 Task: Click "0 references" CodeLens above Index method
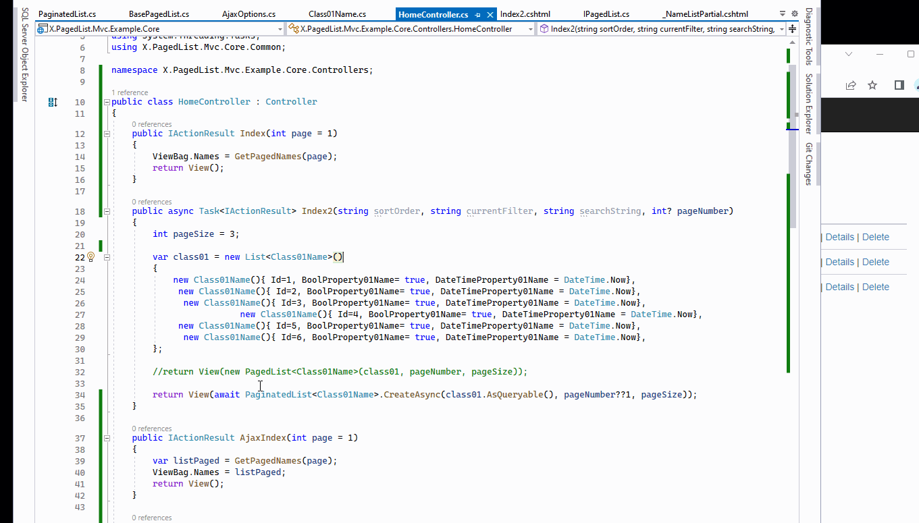[152, 124]
